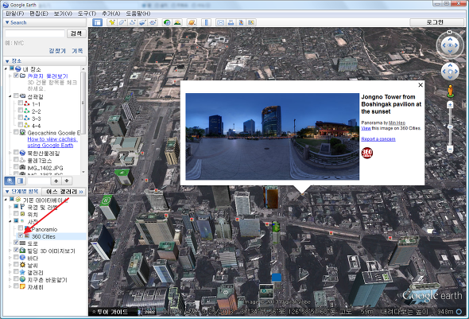Viewport: 469px width, 319px height.
Task: Open the 파일(F) menu
Action: (14, 14)
